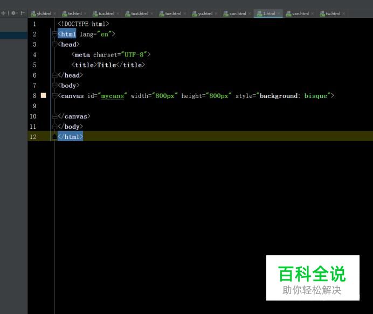Click the background property in style

click(x=279, y=96)
